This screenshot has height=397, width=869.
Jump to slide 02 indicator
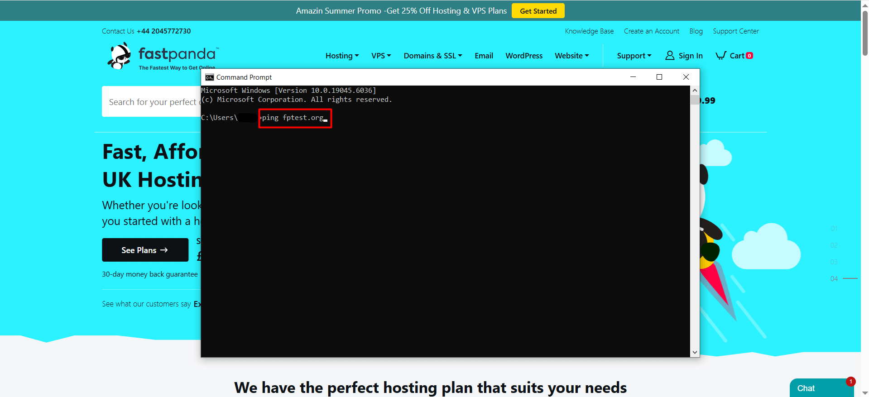[834, 245]
